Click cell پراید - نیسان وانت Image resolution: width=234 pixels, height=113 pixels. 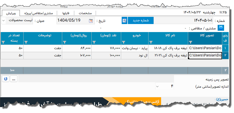pos(135,48)
